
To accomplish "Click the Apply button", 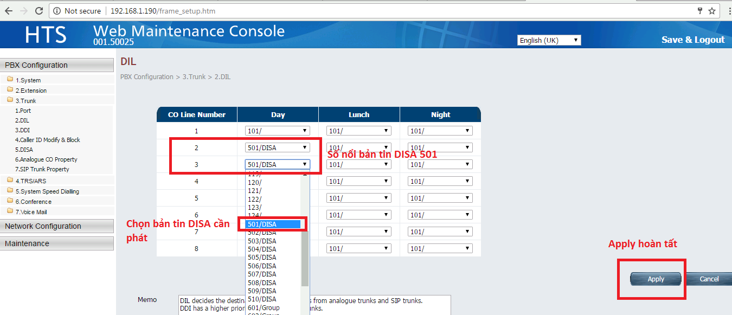I will point(656,279).
